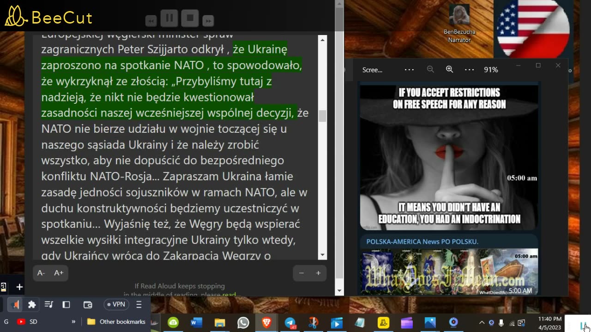The width and height of the screenshot is (591, 332).
Task: Open BenBezucha Narrator desktop icon
Action: 459,23
